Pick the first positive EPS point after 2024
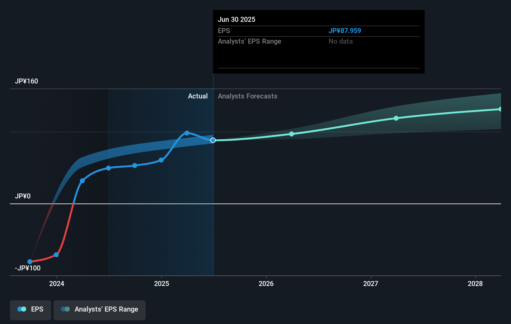Screen dimensions: 511x324 (x=82, y=181)
